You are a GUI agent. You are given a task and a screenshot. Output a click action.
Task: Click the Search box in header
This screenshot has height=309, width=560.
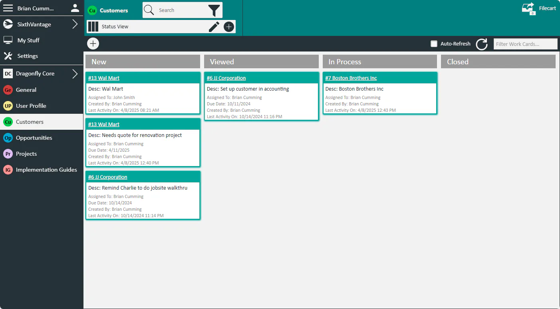pos(182,10)
